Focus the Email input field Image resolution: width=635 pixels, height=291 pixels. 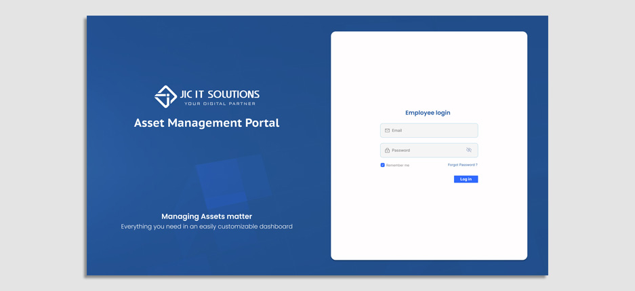tap(434, 130)
